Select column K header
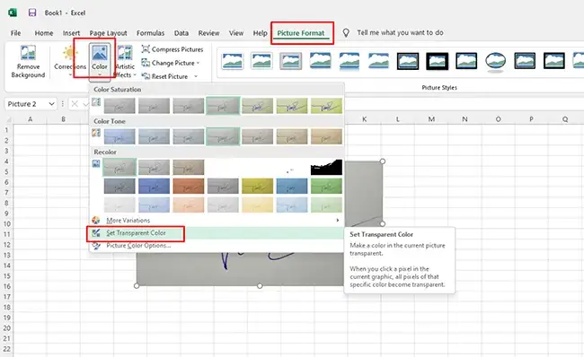This screenshot has height=357, width=584. pyautogui.click(x=364, y=119)
